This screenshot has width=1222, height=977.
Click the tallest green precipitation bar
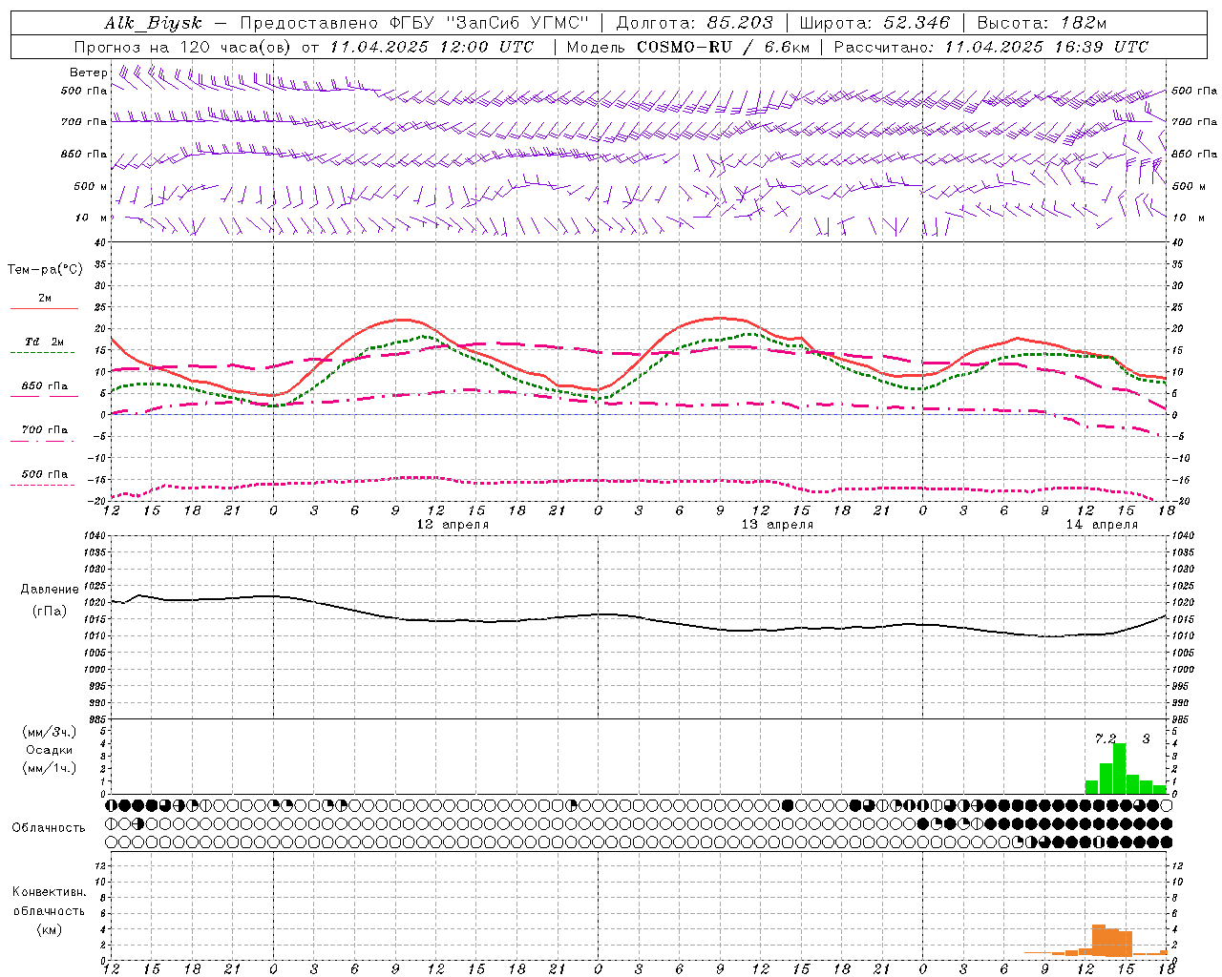click(x=1120, y=768)
